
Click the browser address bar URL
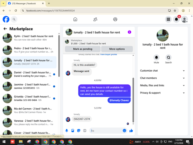[x=50, y=10]
